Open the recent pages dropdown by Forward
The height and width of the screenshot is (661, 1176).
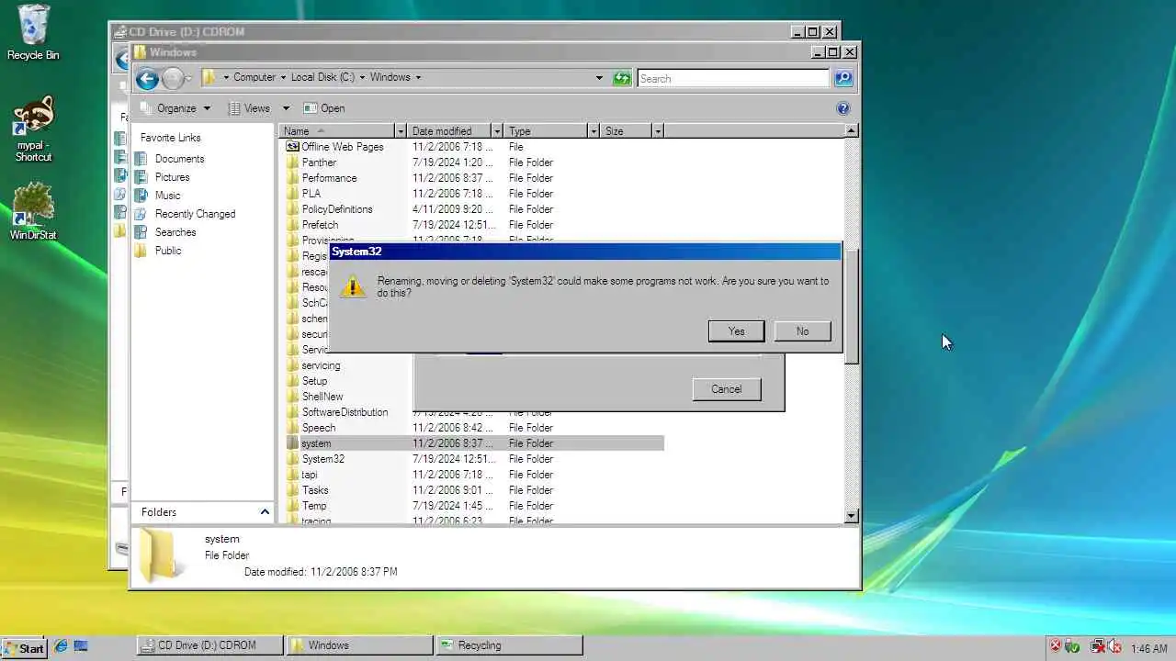point(188,79)
